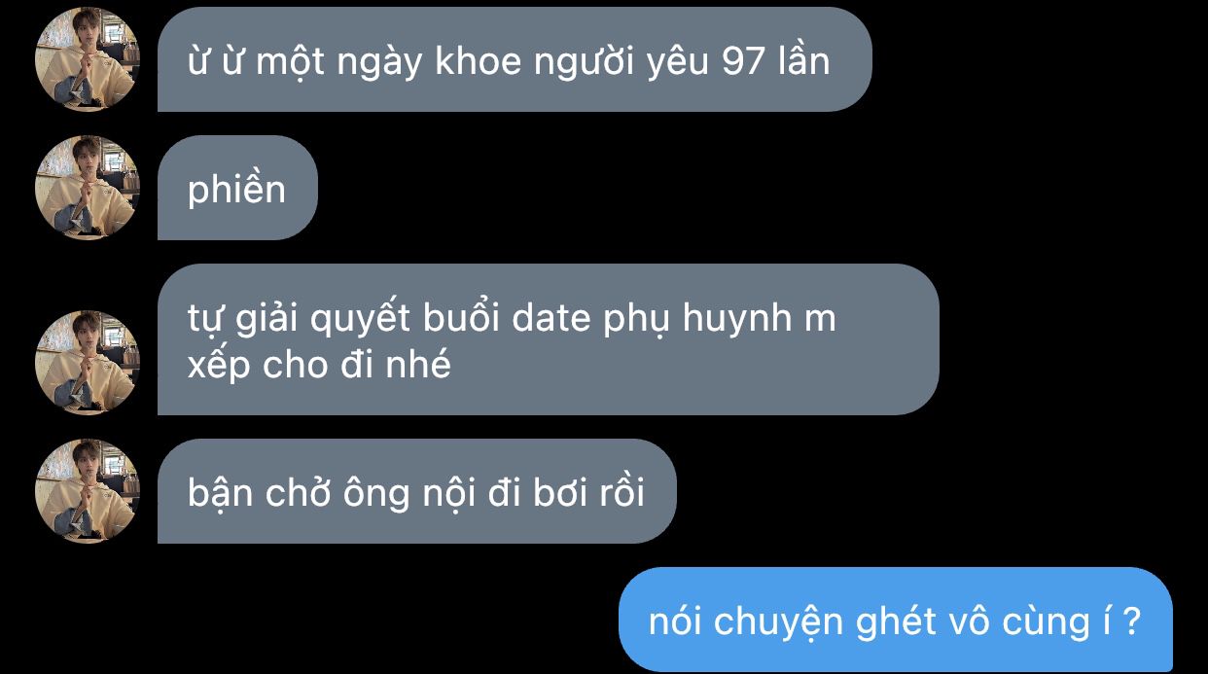The height and width of the screenshot is (674, 1208).
Task: Open sender avatar beside 'tự giải quyết' message
Action: pos(88,363)
